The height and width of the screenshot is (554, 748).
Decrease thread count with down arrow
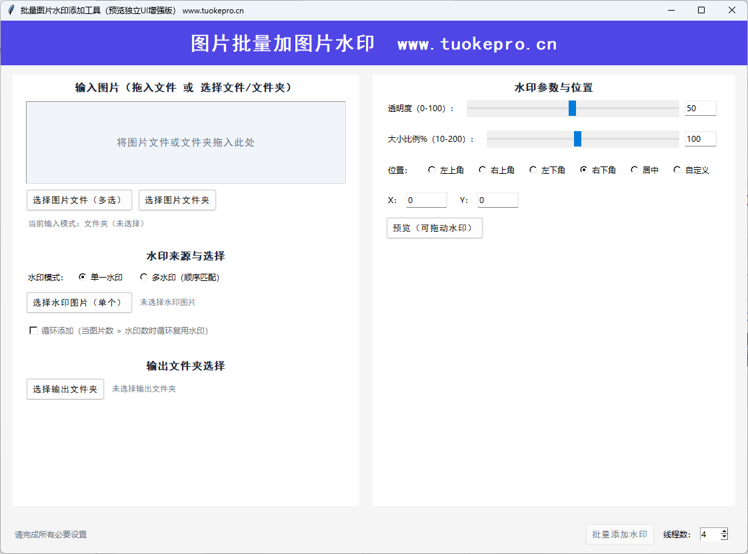(x=724, y=537)
